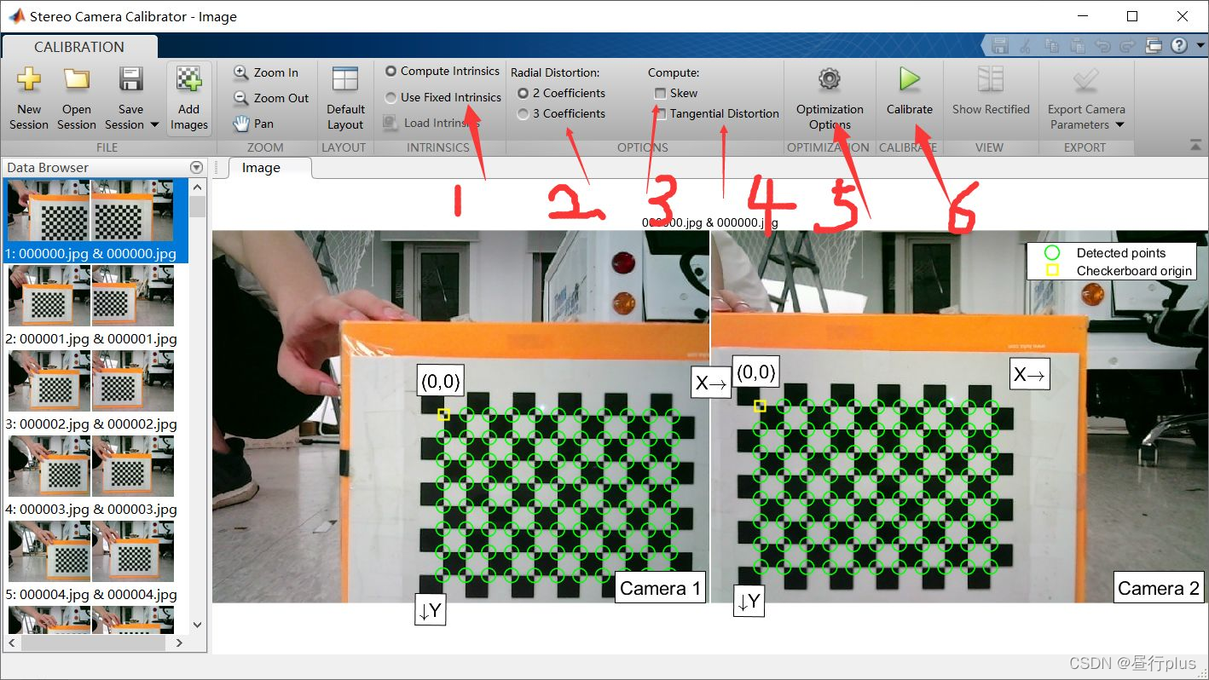Open Data Browser panel actions menu

pos(197,168)
